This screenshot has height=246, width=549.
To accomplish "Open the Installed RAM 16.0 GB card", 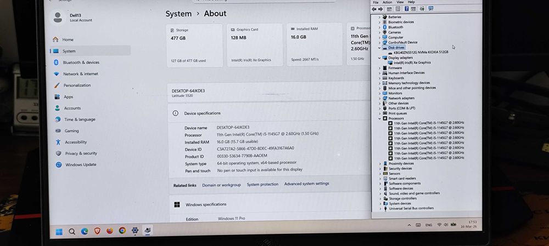I will [x=315, y=44].
